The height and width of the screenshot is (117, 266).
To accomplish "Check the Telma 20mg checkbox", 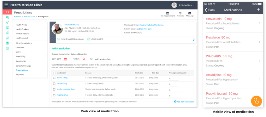I will pyautogui.click(x=54, y=84).
